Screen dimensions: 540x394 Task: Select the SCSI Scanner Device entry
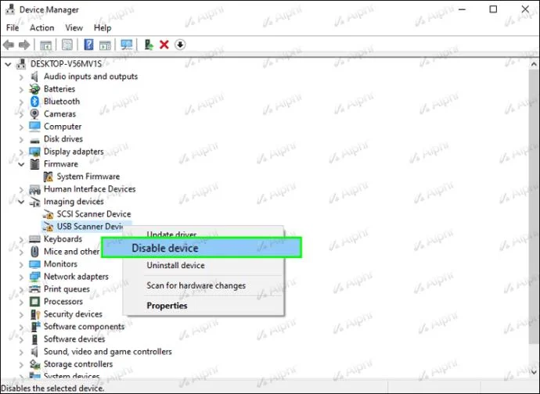[x=94, y=214]
